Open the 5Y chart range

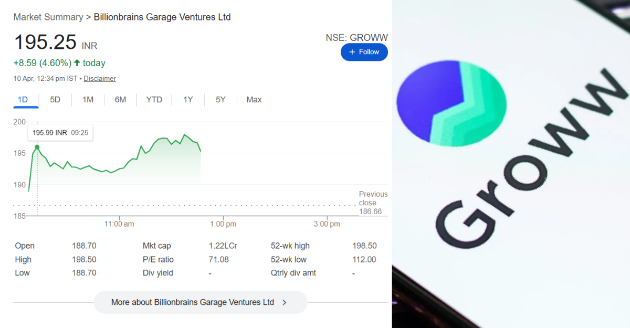point(220,100)
